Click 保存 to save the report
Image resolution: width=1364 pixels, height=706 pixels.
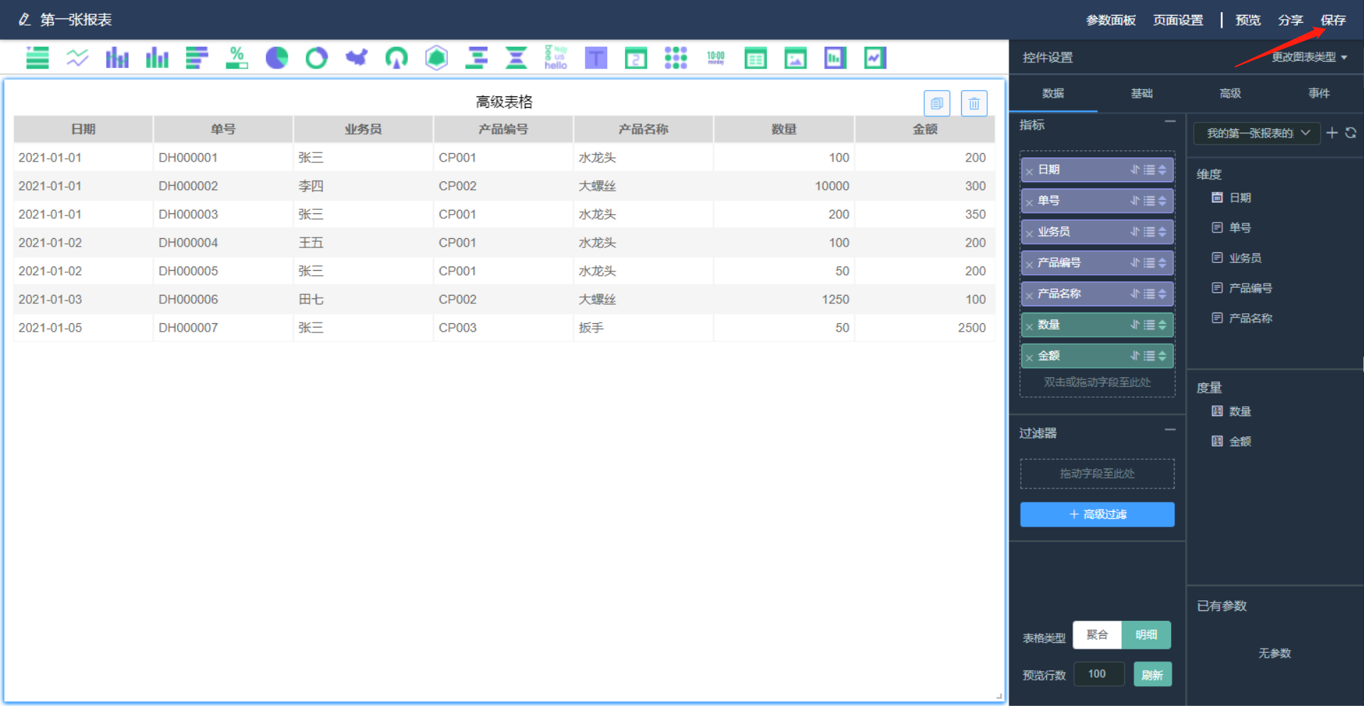point(1333,20)
